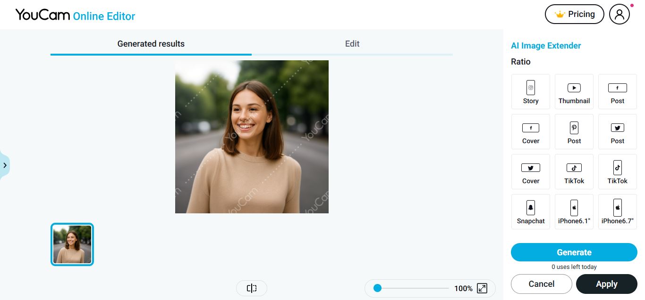Choose the Twitter Post ratio
The image size is (645, 300).
(617, 131)
